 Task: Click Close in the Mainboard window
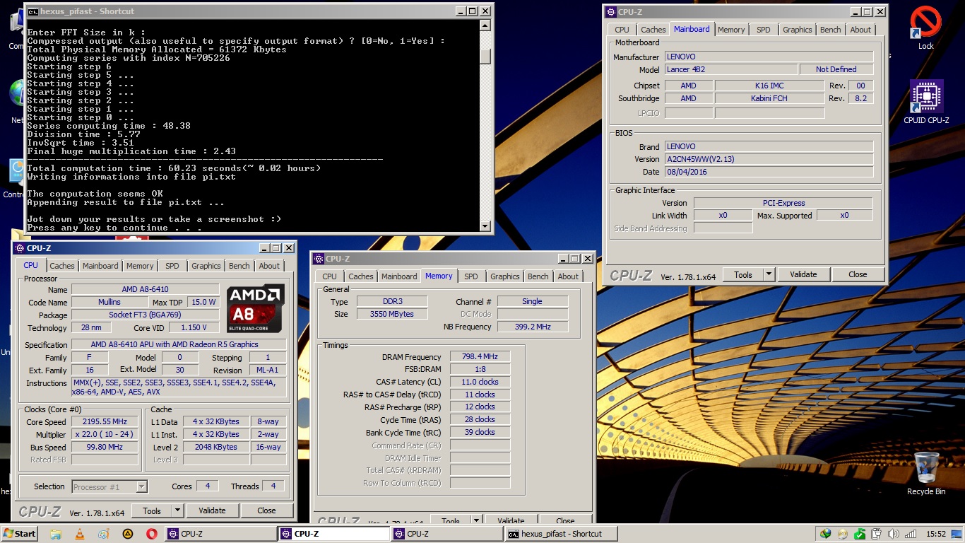coord(858,274)
